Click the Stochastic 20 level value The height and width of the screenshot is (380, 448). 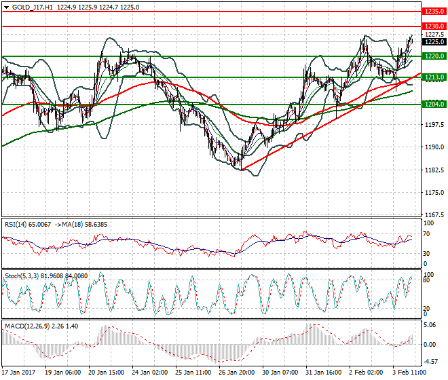pos(426,309)
